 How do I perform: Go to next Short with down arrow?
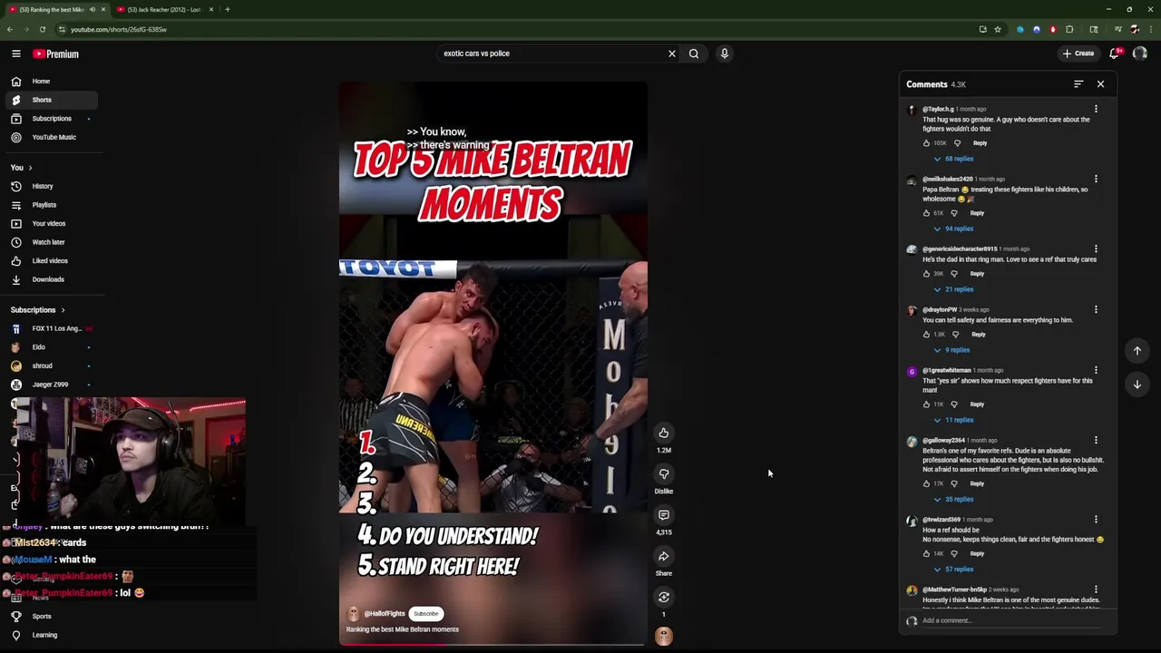point(1137,385)
